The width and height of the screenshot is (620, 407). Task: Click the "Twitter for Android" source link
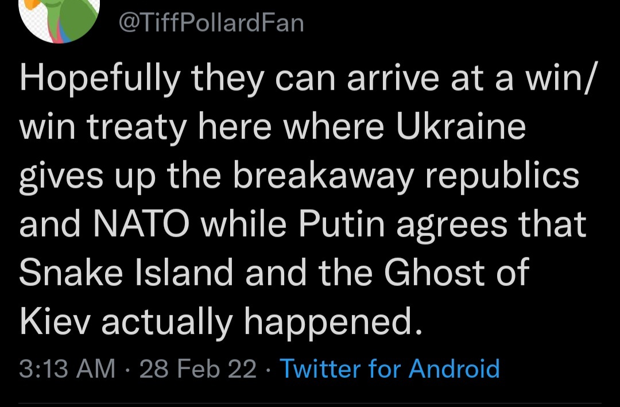tap(389, 368)
